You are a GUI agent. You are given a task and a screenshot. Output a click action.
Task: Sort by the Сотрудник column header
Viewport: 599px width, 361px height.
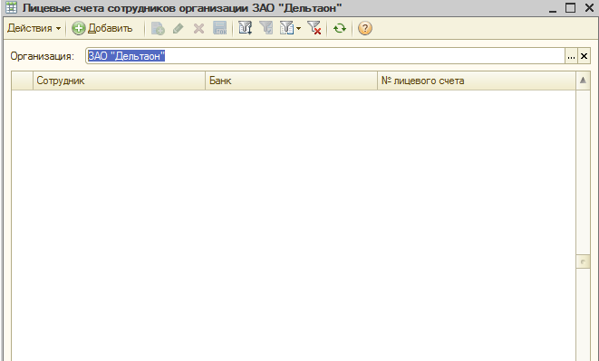click(x=119, y=81)
